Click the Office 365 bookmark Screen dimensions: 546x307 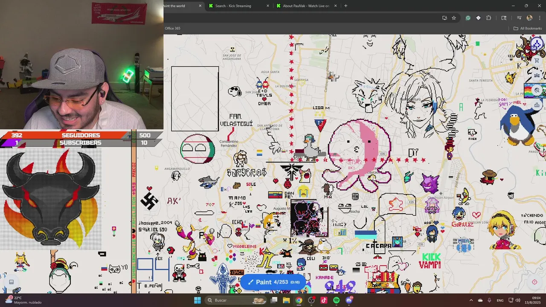coord(172,29)
